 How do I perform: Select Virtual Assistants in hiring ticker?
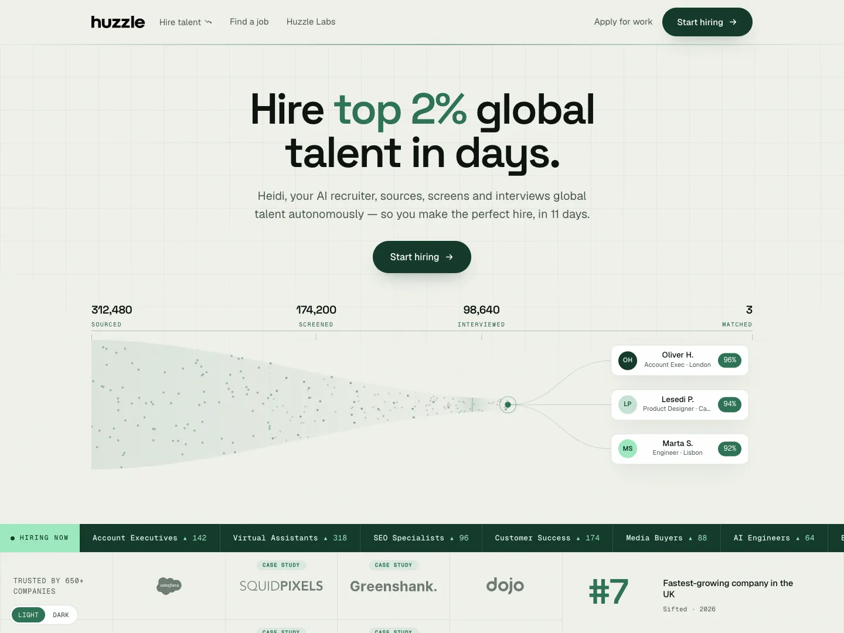click(290, 538)
